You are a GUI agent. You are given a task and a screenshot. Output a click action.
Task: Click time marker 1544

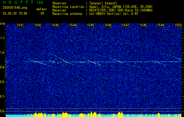click(73, 25)
